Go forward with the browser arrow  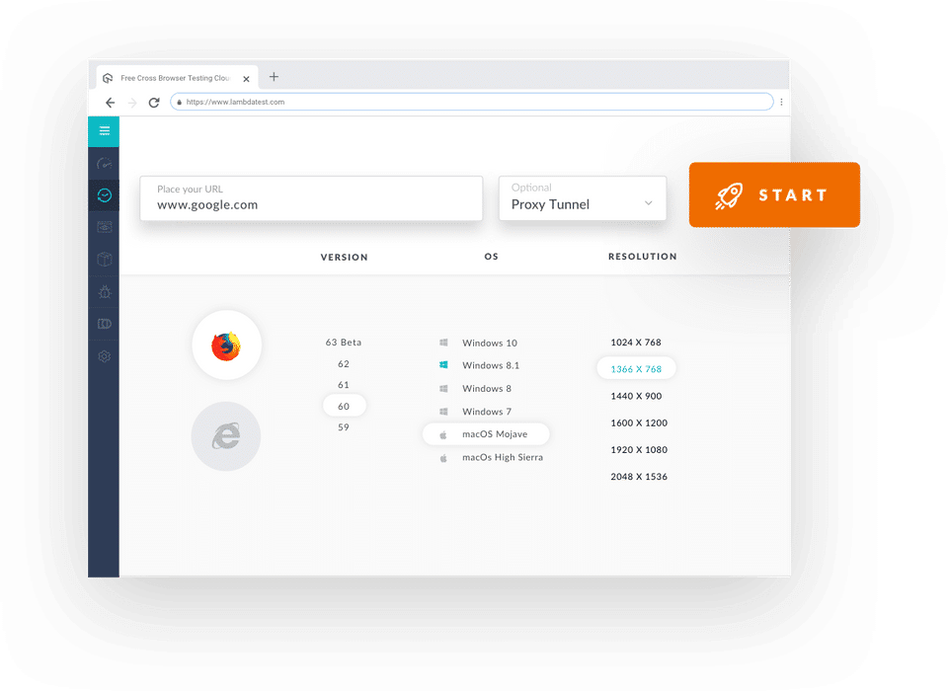[x=132, y=103]
